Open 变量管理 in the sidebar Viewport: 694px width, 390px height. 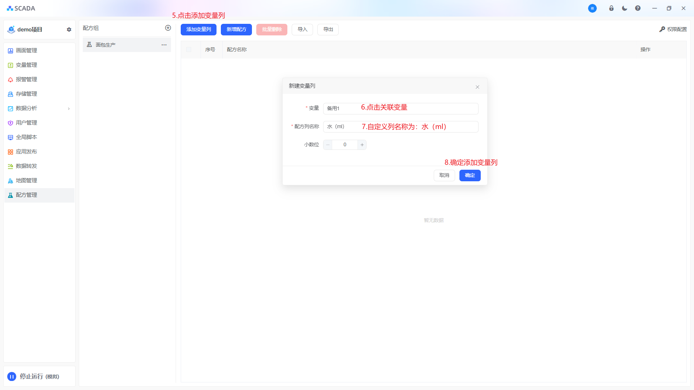pyautogui.click(x=26, y=65)
